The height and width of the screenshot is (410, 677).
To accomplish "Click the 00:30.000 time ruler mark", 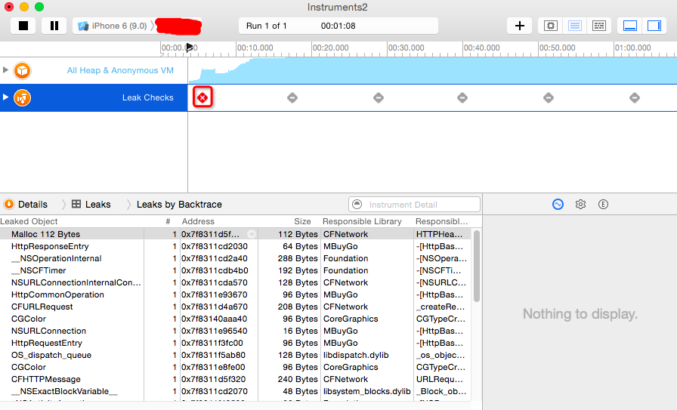I will [406, 48].
